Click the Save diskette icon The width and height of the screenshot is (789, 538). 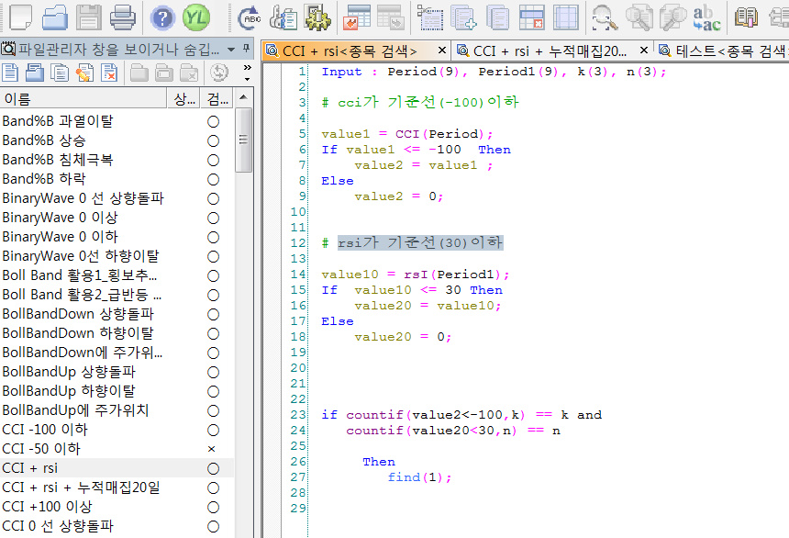click(x=89, y=16)
